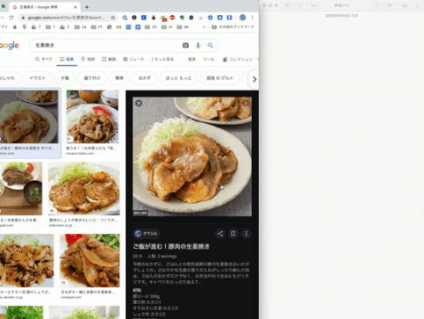The height and width of the screenshot is (319, 424).
Task: Click the large pork ginger preview image
Action: click(192, 156)
